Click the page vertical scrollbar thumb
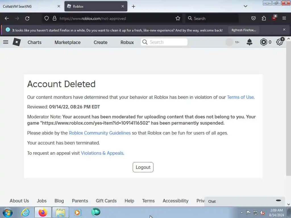 click(x=288, y=109)
